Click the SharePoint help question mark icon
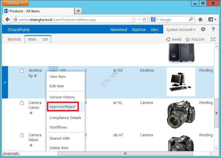The image size is (221, 158). pyautogui.click(x=213, y=29)
